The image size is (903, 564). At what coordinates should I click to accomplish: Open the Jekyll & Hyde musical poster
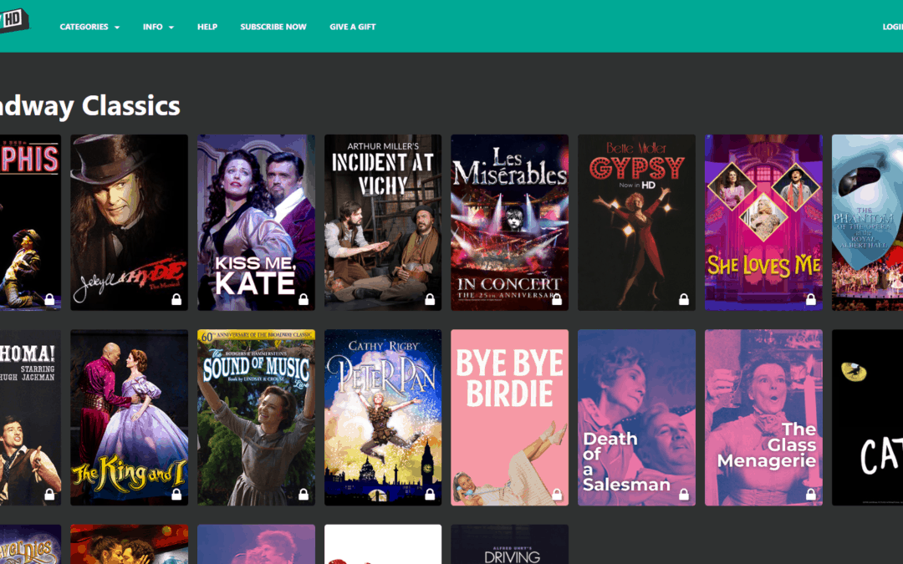(129, 223)
